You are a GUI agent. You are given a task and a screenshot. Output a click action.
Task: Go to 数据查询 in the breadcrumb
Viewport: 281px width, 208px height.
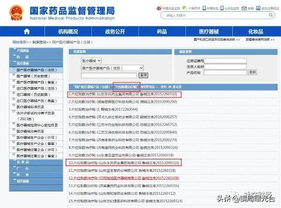39,42
